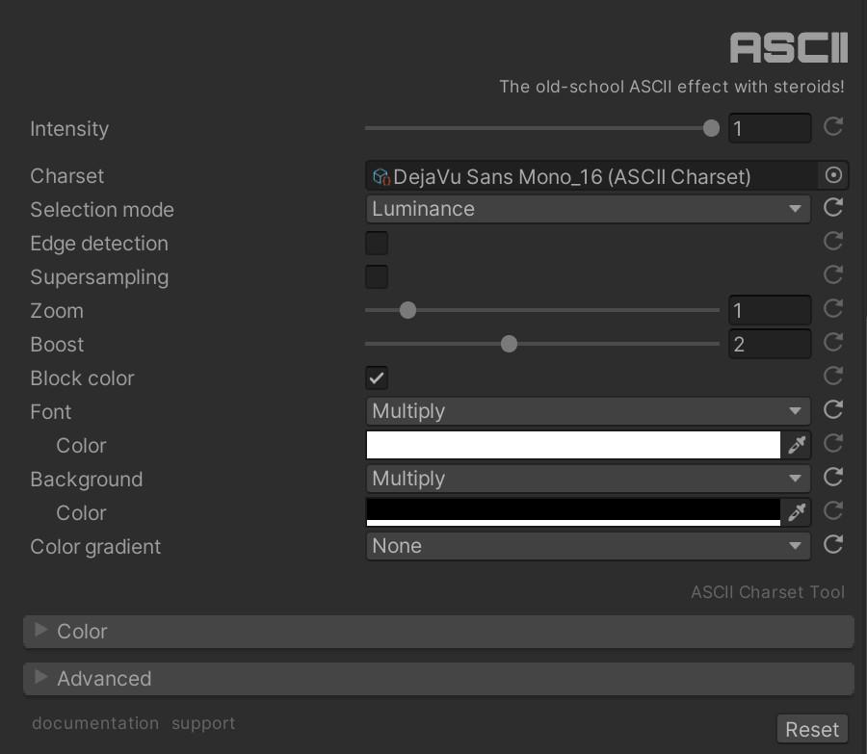Open the Color gradient dropdown

click(x=587, y=546)
